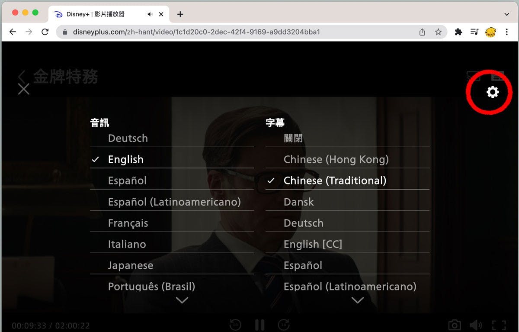Screen dimensions: 519x332
Task: Go back in browser history
Action: pos(13,32)
